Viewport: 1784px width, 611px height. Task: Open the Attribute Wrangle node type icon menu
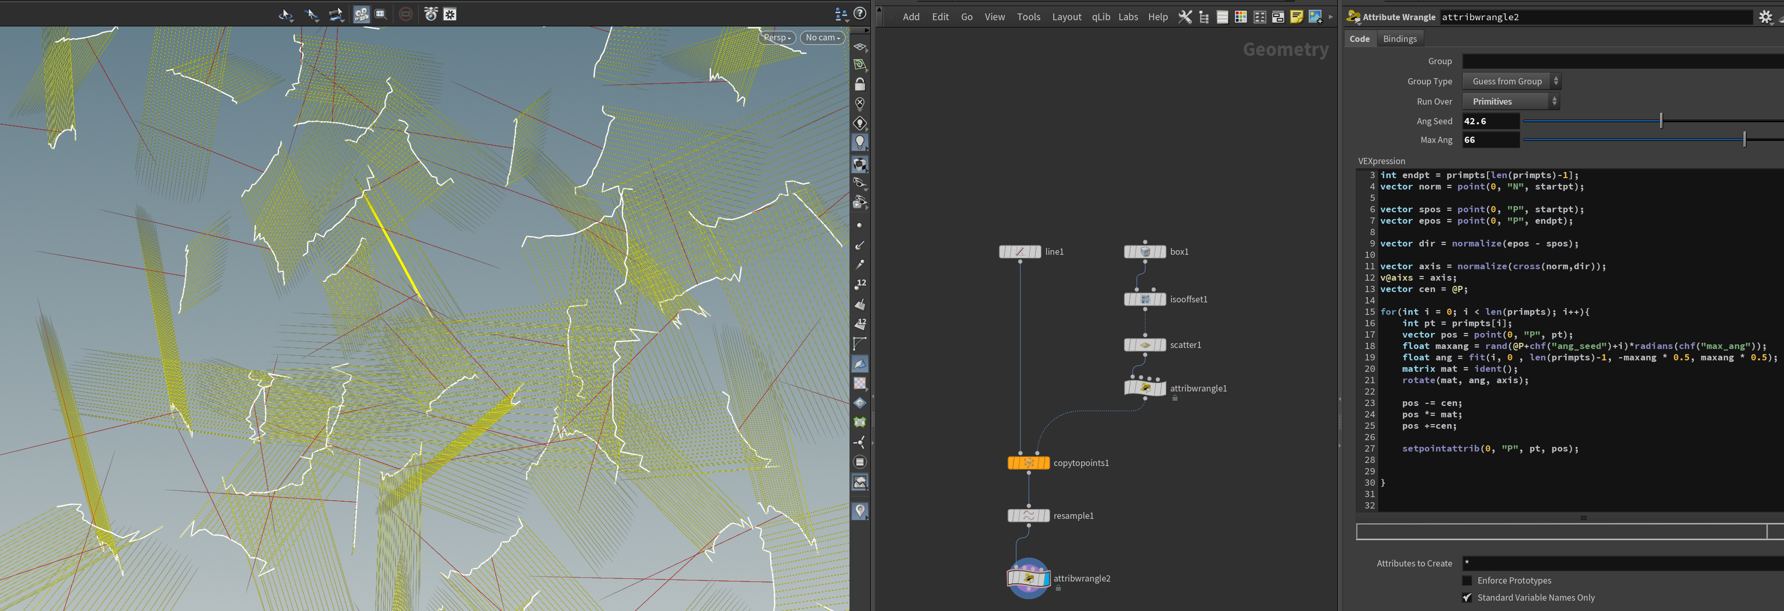pyautogui.click(x=1353, y=17)
